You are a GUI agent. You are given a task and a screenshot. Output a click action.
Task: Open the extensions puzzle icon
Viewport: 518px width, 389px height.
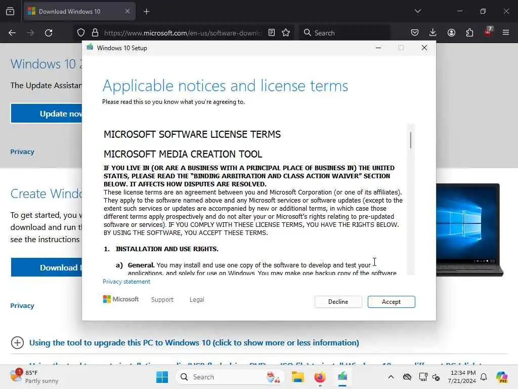pos(469,32)
